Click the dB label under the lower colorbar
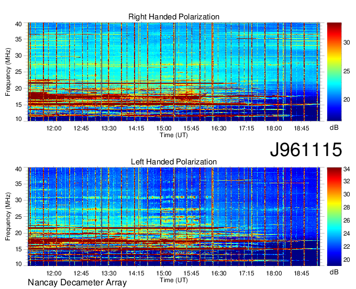The height and width of the screenshot is (289, 356). click(334, 272)
